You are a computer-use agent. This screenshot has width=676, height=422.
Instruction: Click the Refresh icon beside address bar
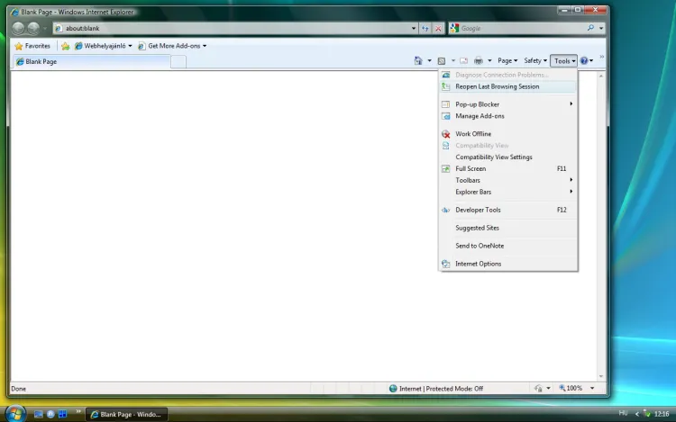pyautogui.click(x=425, y=28)
